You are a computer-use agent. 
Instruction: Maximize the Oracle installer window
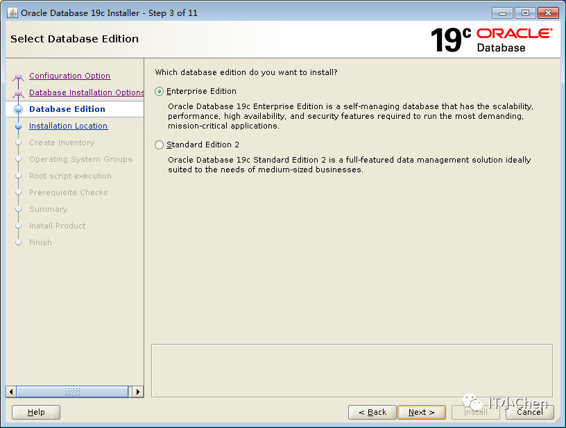[x=525, y=13]
